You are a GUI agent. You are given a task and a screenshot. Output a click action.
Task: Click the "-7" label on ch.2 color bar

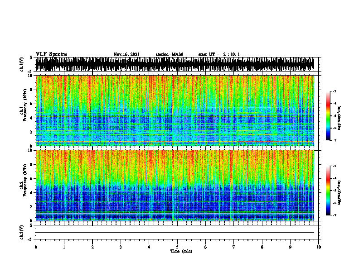(x=335, y=215)
